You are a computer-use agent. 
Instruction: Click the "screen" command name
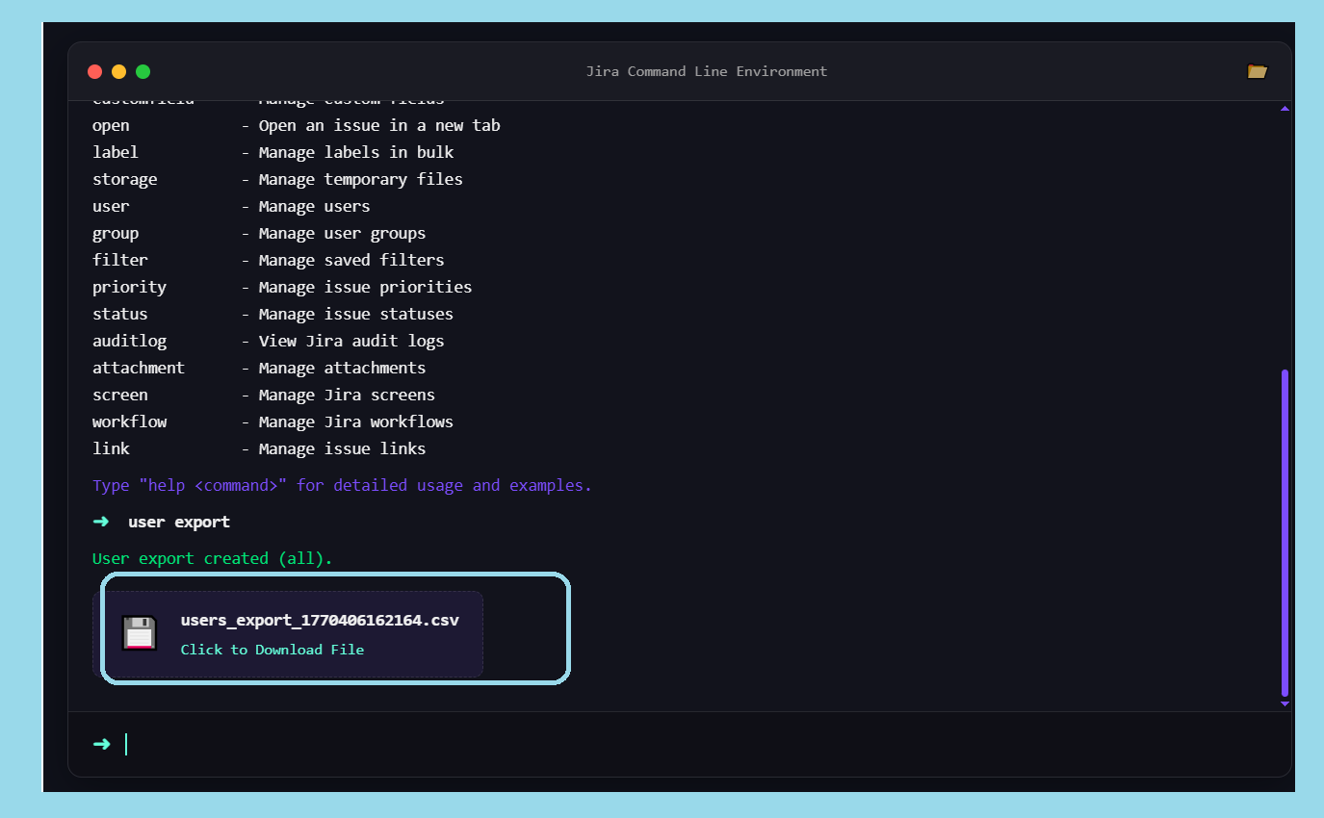[x=120, y=395]
